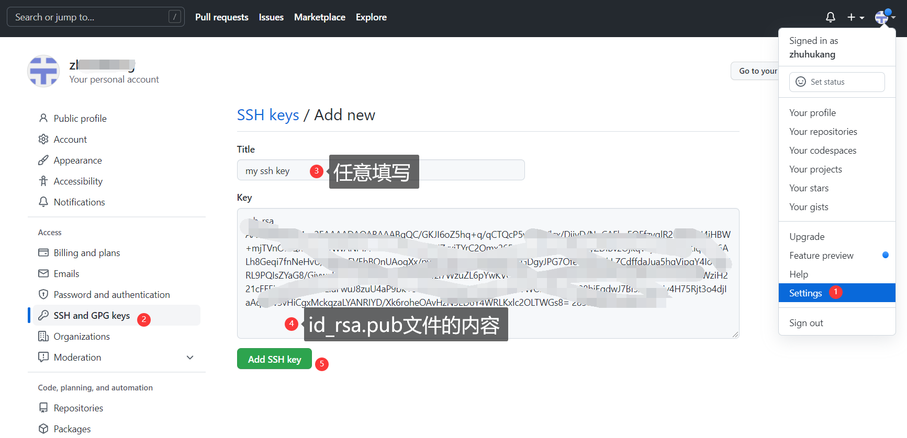The width and height of the screenshot is (907, 438).
Task: Click the Packages box icon
Action: (x=43, y=429)
